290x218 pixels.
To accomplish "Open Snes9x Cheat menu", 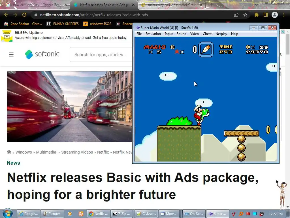I will coord(207,34).
